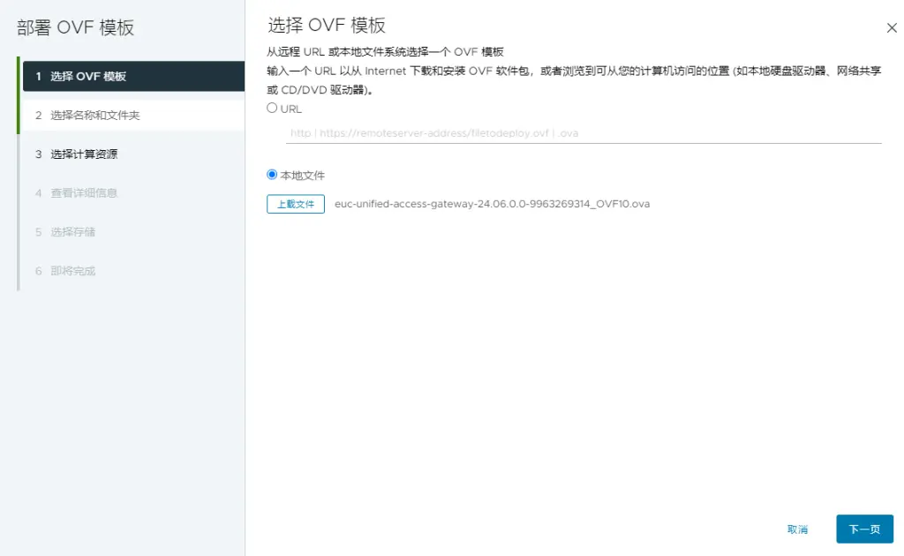Screen dimensions: 904x556
Task: Choose step 5 选择存储
Action: click(x=131, y=231)
